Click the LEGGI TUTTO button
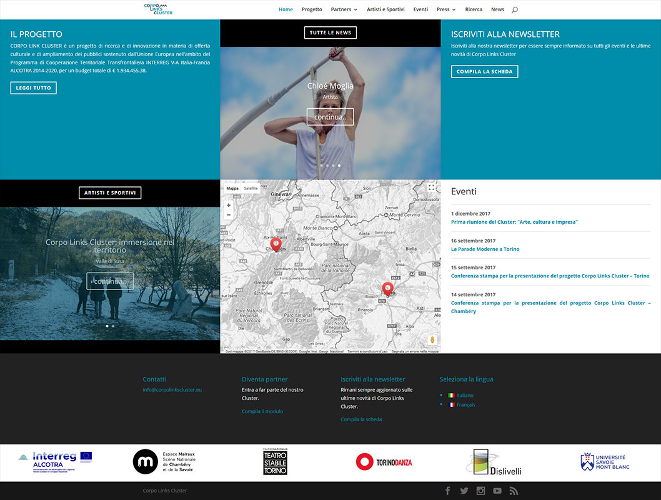661x500 pixels. (33, 87)
